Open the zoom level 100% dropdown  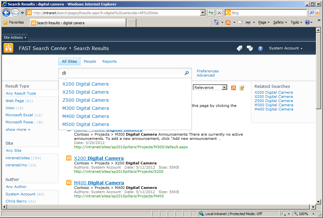click(x=313, y=214)
